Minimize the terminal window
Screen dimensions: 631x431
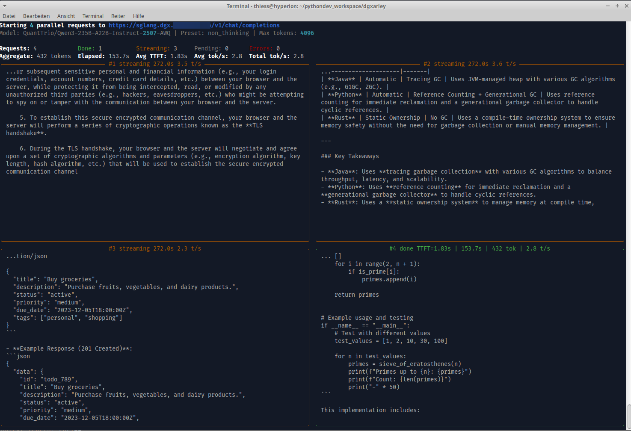[x=608, y=6]
